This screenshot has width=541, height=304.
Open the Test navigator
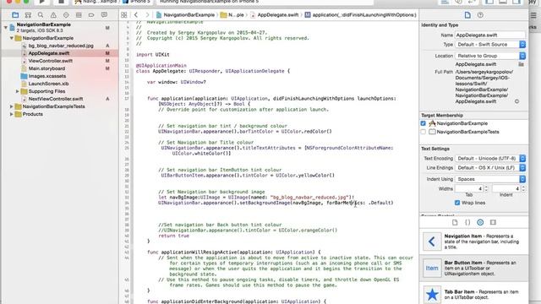click(x=66, y=15)
